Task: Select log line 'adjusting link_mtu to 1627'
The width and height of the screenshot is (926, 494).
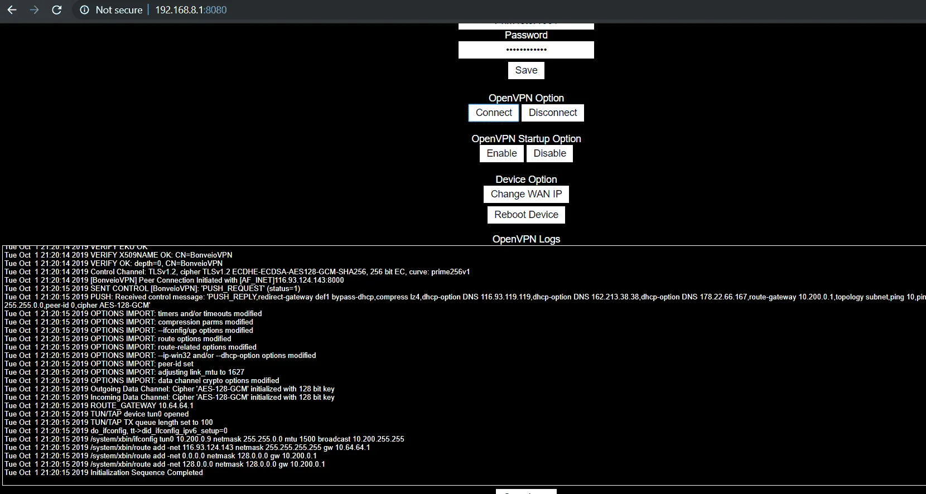Action: [x=124, y=372]
